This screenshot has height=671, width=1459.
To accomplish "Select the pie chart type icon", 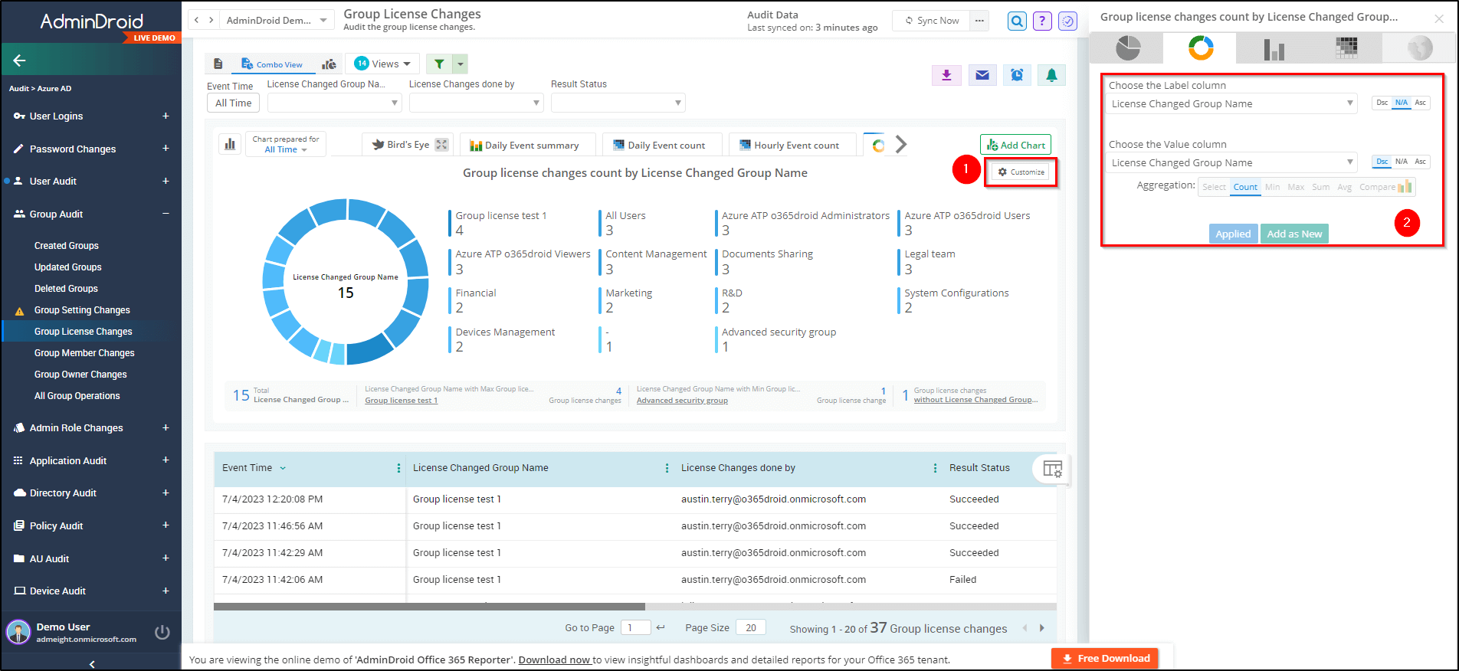I will tap(1127, 48).
